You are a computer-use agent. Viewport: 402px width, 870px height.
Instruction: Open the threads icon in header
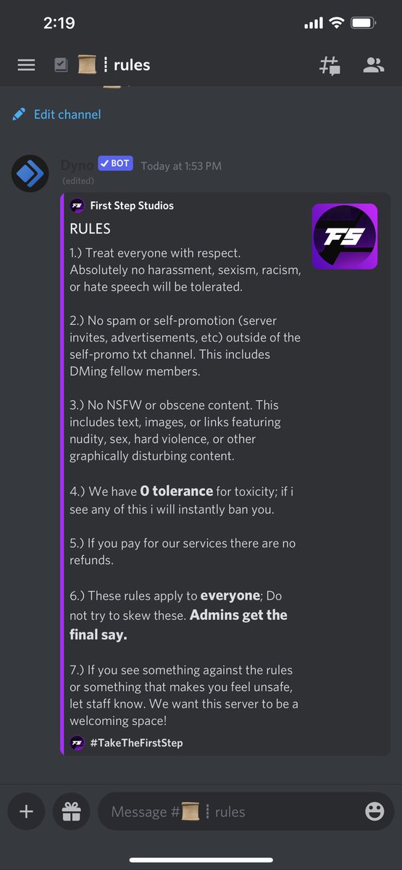[330, 65]
